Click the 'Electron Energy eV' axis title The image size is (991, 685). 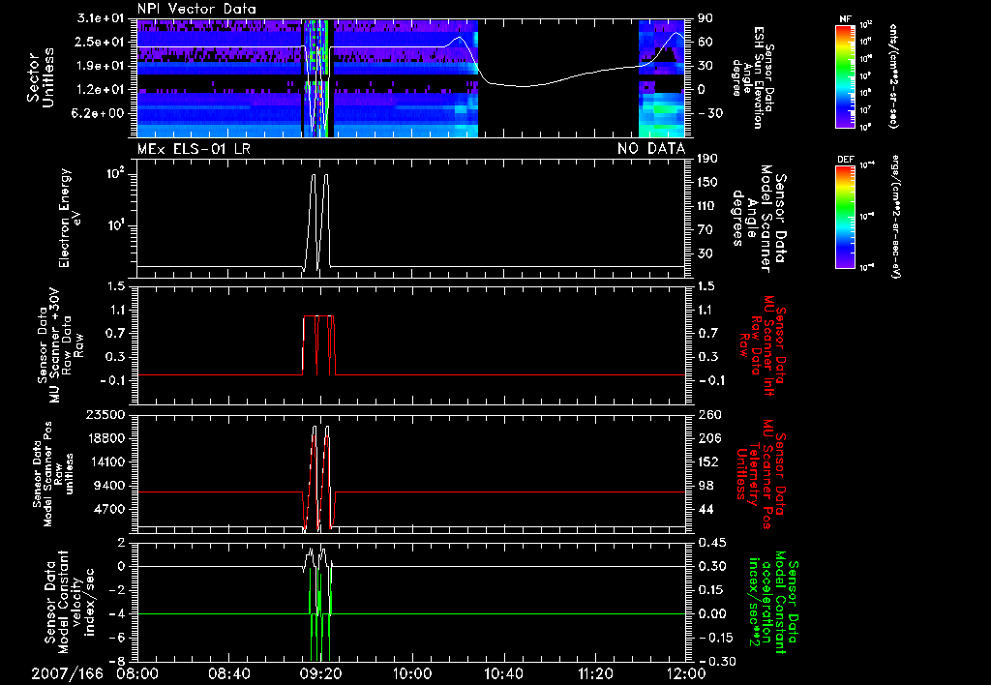coord(71,218)
